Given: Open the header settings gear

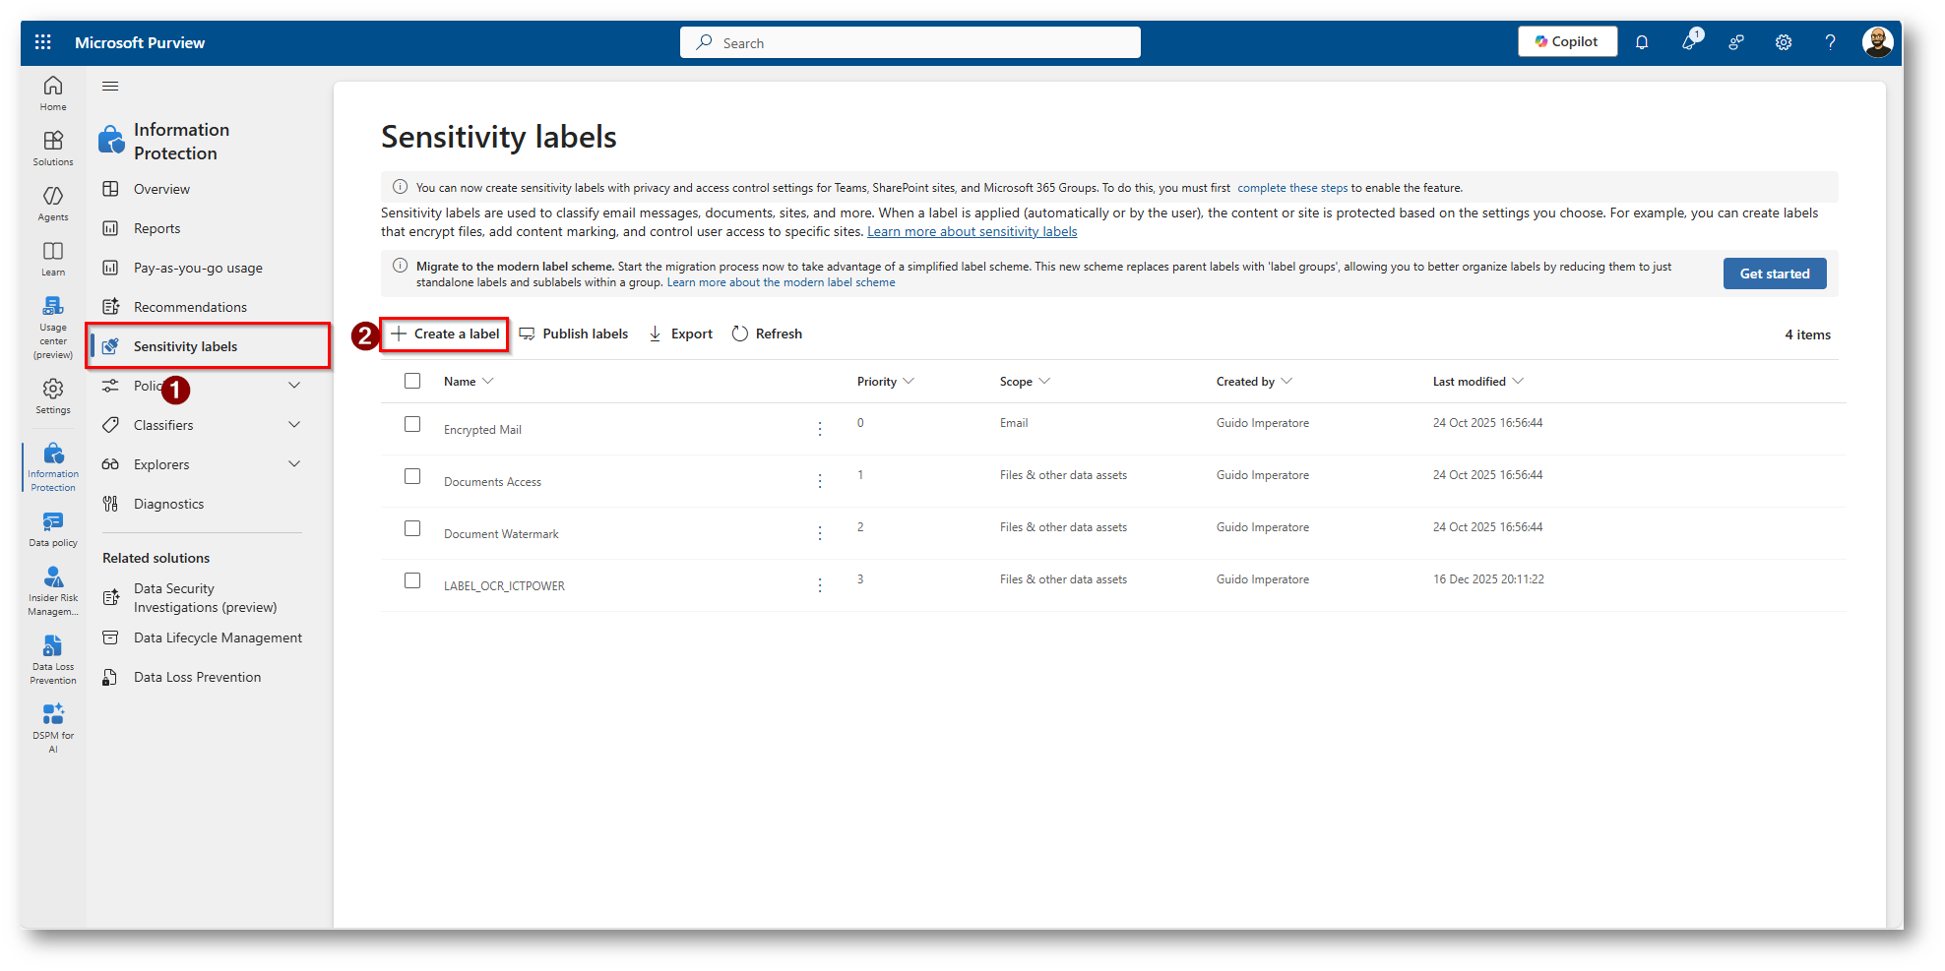Looking at the screenshot, I should [1784, 42].
